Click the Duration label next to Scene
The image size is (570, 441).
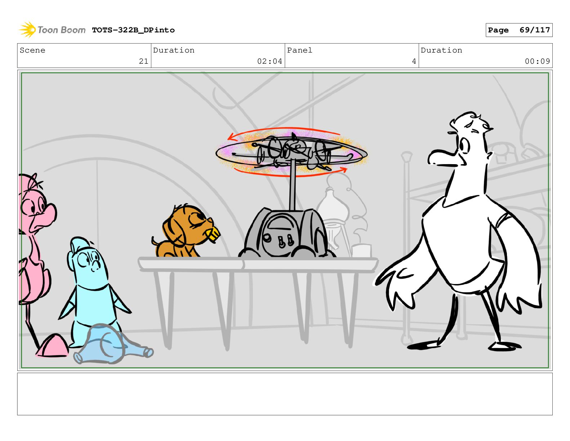pyautogui.click(x=174, y=50)
